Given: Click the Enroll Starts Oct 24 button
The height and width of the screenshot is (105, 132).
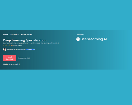Looking at the screenshot, I should (x=10, y=58).
